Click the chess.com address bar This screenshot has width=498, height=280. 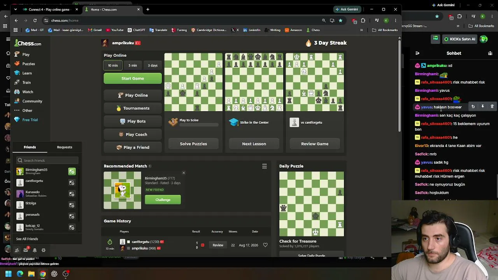tap(183, 20)
